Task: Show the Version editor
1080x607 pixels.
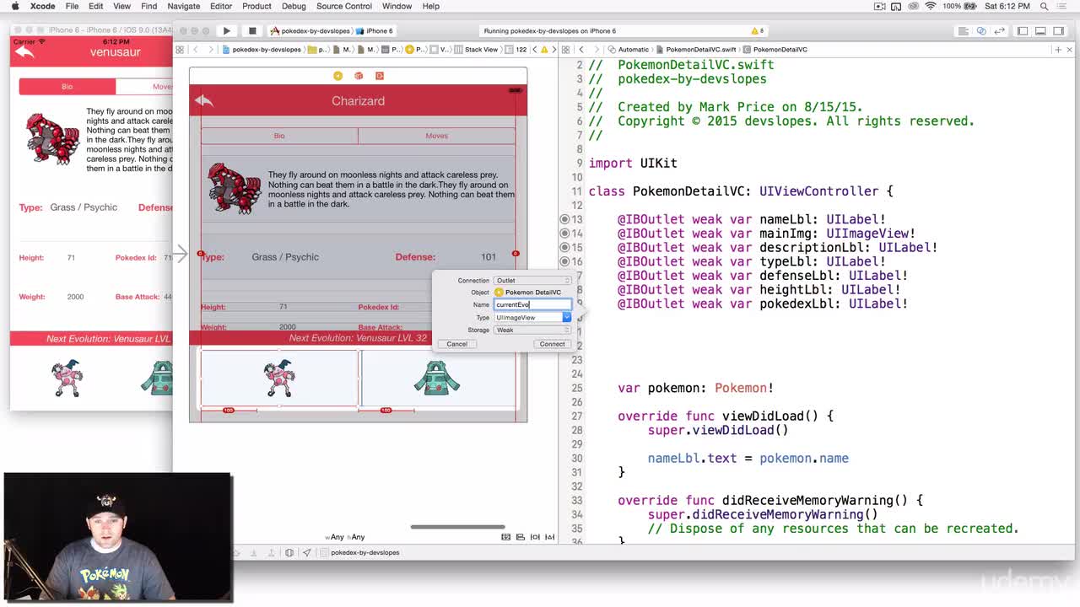Action: click(x=1000, y=31)
